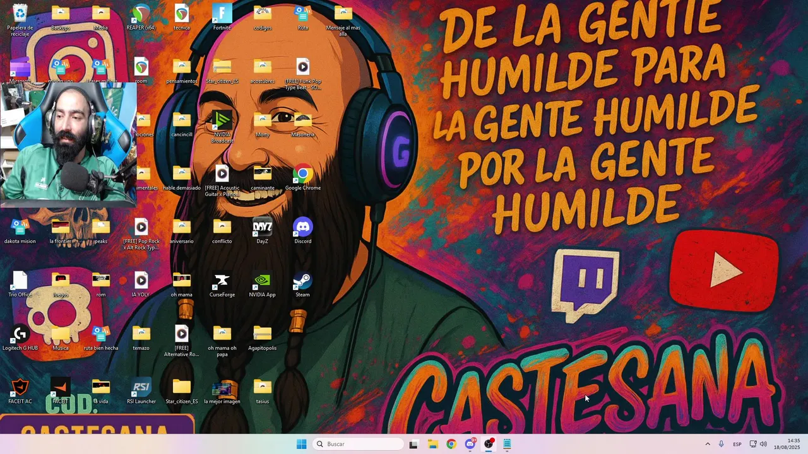
Task: Open File Explorer from the taskbar
Action: point(432,444)
